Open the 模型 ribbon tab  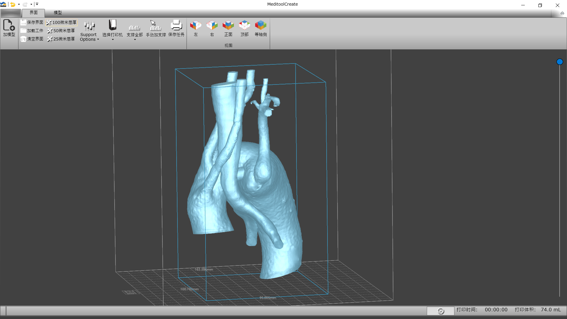(x=58, y=13)
